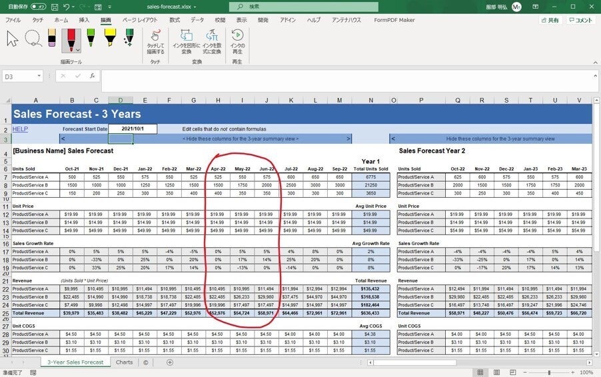Viewport: 601px width, 377px height.
Task: Select the arrow pointer selection tool
Action: pos(13,39)
